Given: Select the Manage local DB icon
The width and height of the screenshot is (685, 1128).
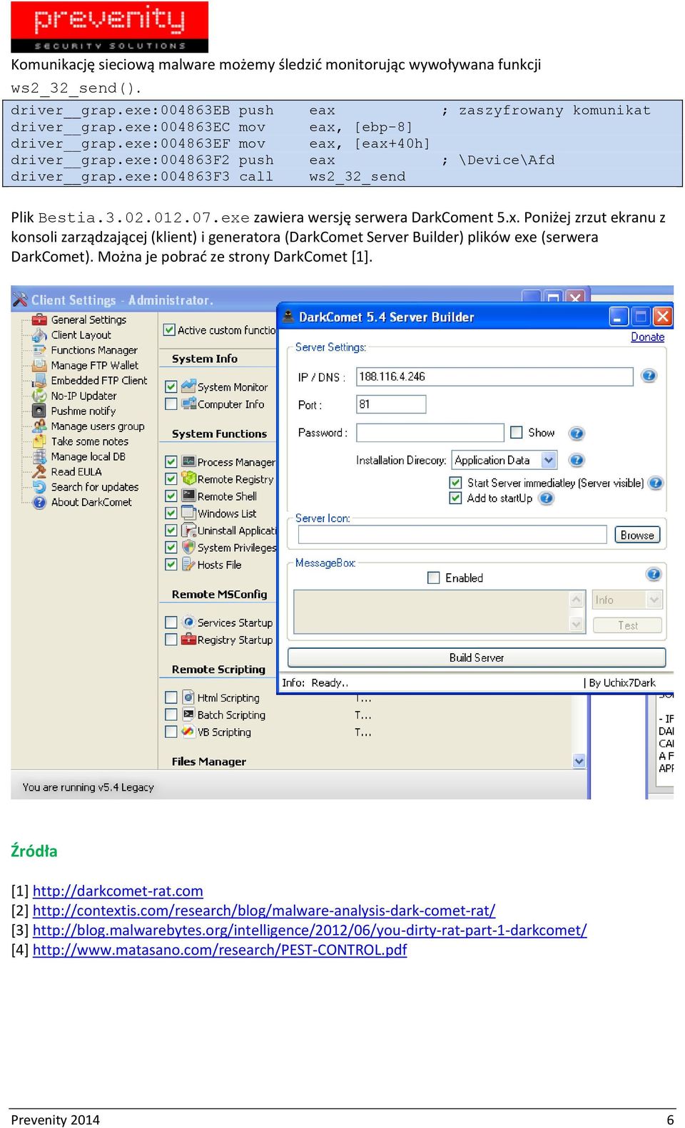Looking at the screenshot, I should 39,456.
